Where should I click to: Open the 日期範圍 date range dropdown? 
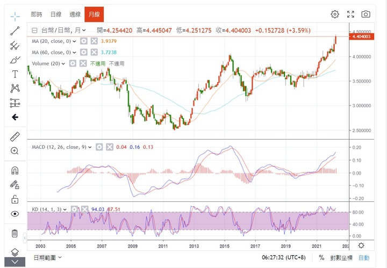click(x=47, y=258)
